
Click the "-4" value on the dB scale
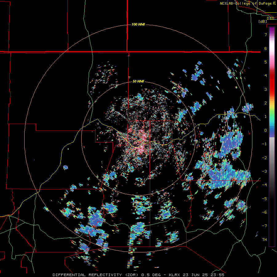(264, 185)
